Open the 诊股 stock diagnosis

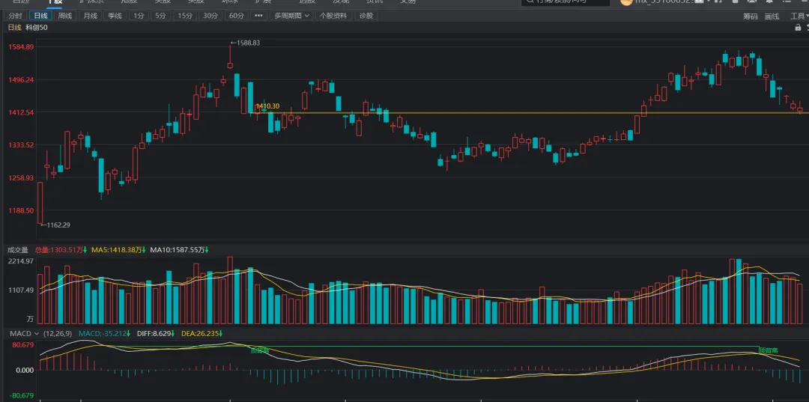tap(366, 16)
